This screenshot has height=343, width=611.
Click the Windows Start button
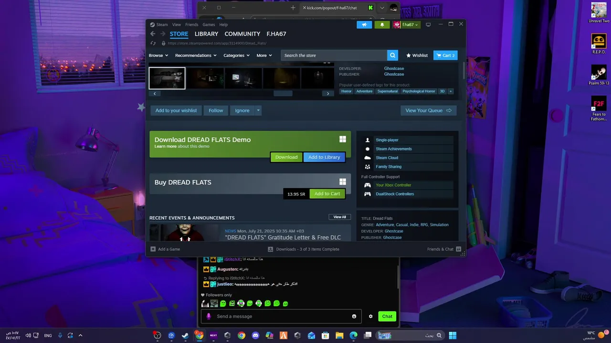click(x=453, y=335)
